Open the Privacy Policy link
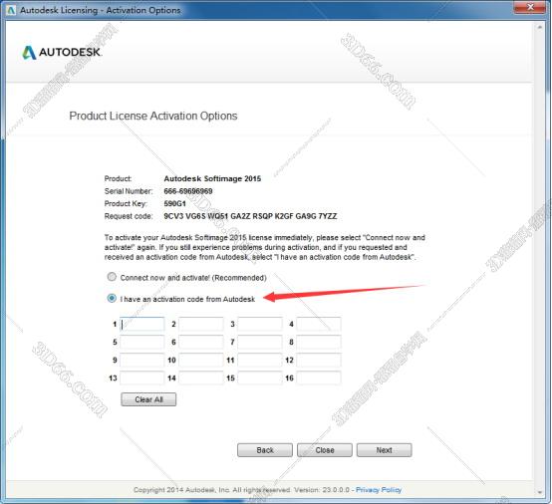Viewport: 552px width, 504px height. [x=379, y=490]
